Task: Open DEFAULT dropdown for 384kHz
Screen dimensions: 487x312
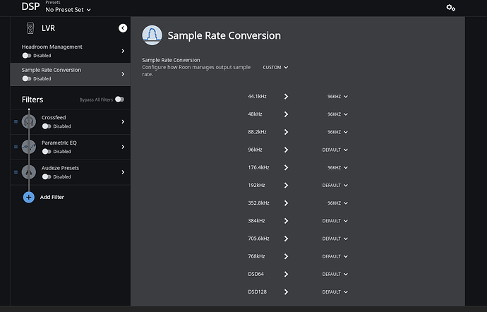Action: click(335, 221)
